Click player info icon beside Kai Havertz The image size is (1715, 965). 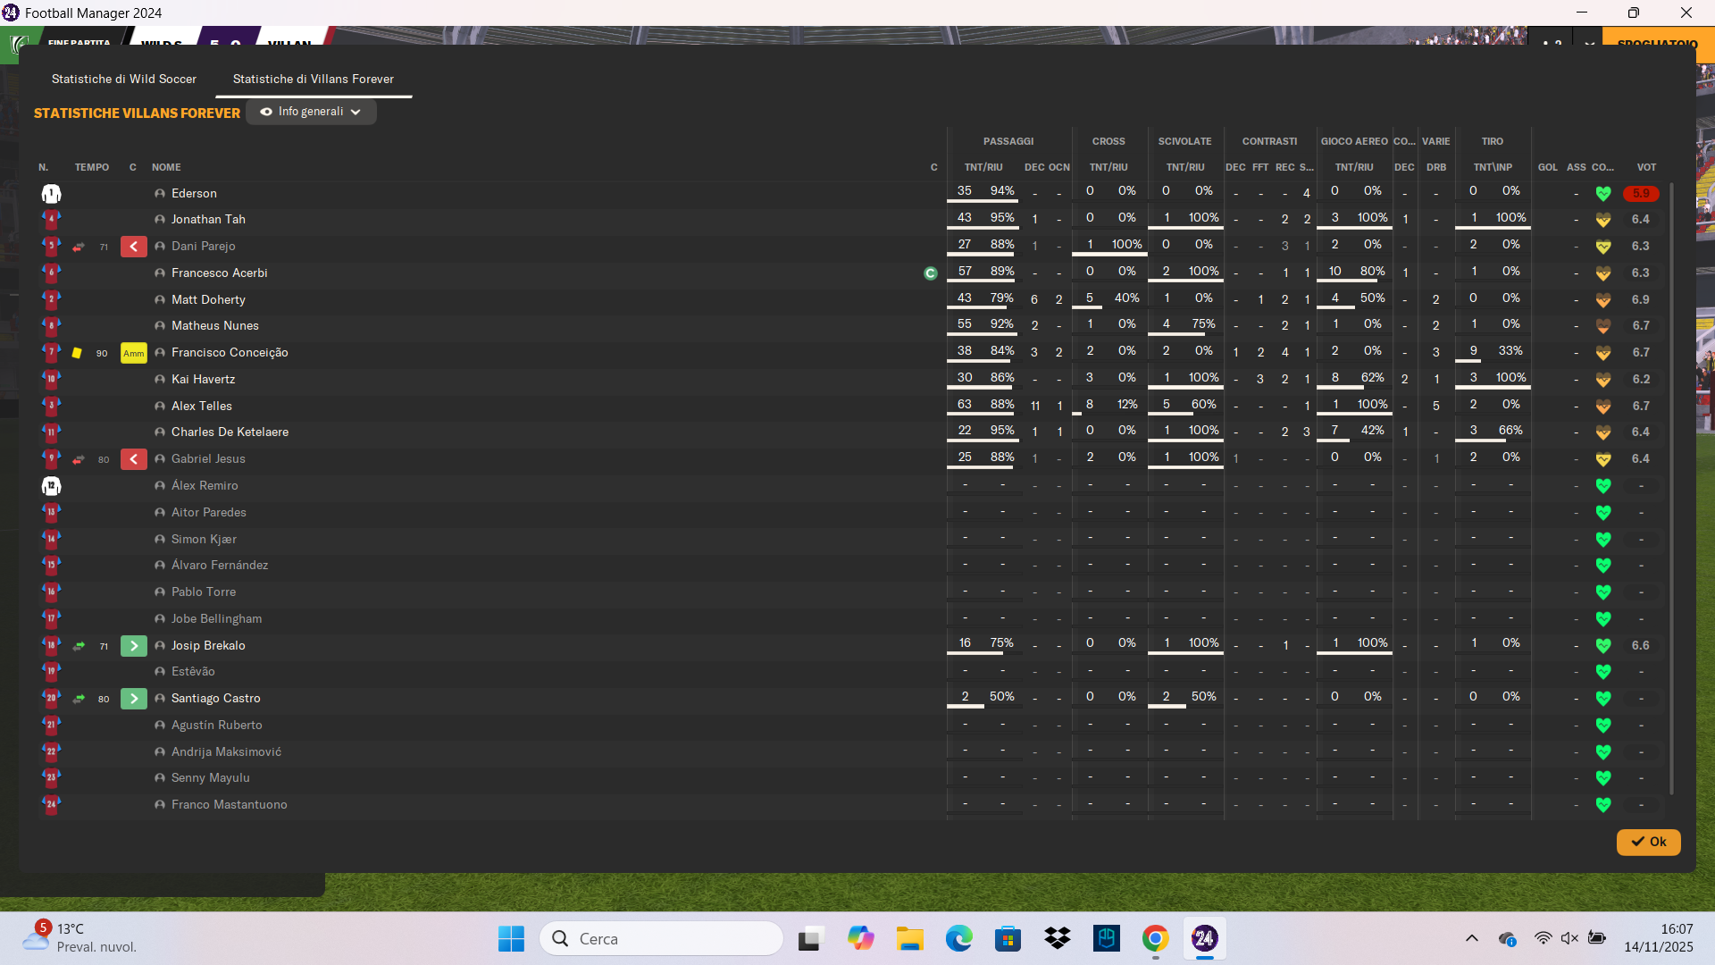point(160,380)
